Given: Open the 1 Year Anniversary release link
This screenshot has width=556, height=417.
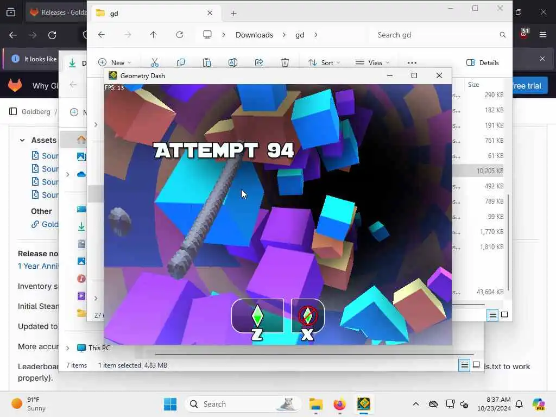Looking at the screenshot, I should pos(39,266).
